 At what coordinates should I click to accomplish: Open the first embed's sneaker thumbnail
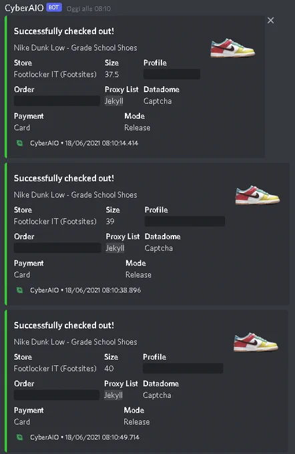point(233,48)
